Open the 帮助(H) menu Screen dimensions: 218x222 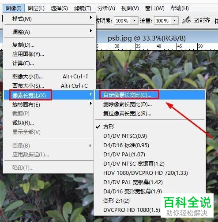(180, 8)
